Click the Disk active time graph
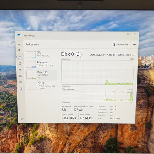The height and width of the screenshot is (154, 154). (x=98, y=73)
